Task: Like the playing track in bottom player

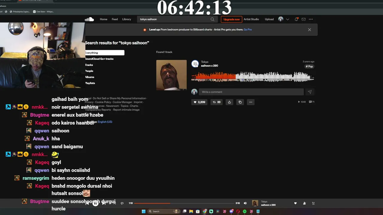Action: pyautogui.click(x=295, y=203)
